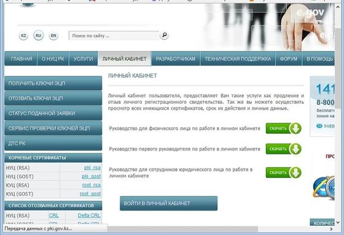Open the Услуги menu tab
The image size is (344, 235).
[83, 59]
